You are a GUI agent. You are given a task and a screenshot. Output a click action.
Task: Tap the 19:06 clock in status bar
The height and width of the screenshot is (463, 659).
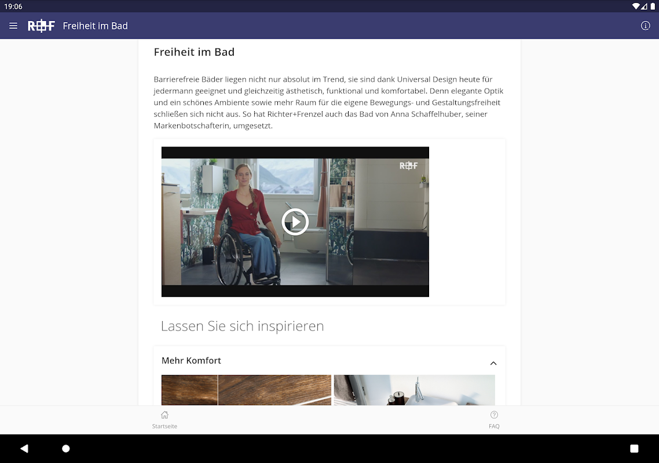point(13,6)
